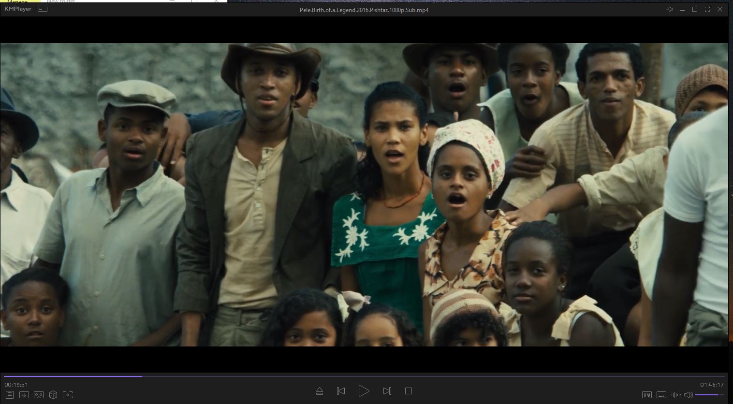This screenshot has height=404, width=733.
Task: Click the eject/open file icon
Action: [319, 391]
